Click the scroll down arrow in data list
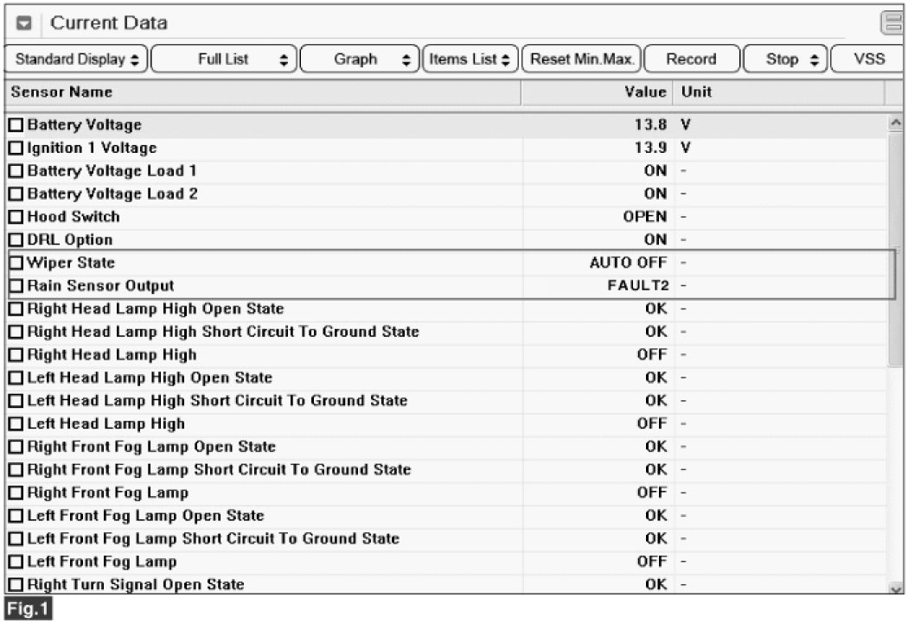Screen dimensions: 908x623 click(x=896, y=587)
